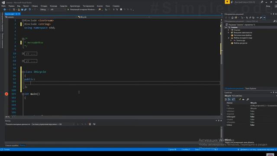Click add to source control in status bar
Viewport: 277px width, 156px height.
point(257,149)
